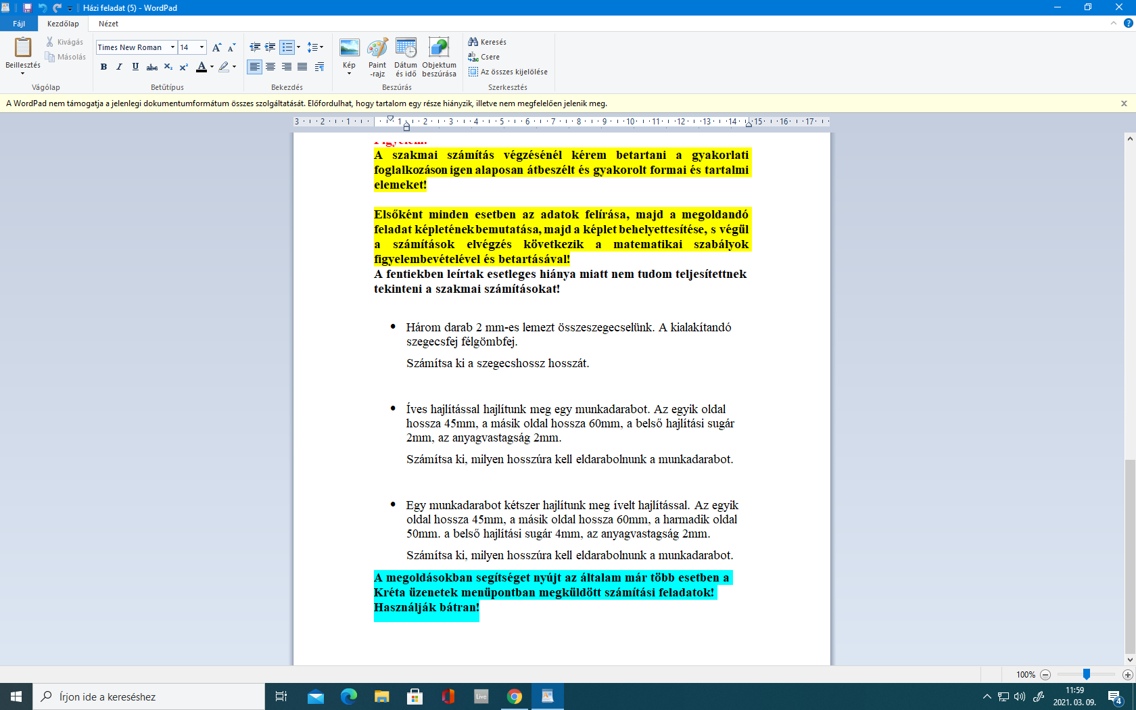Expand the font size dropdown

click(202, 47)
